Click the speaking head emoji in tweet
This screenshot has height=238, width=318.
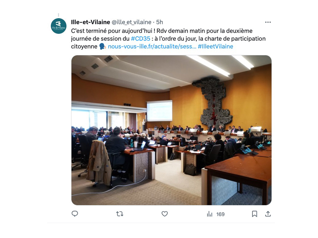coord(103,47)
